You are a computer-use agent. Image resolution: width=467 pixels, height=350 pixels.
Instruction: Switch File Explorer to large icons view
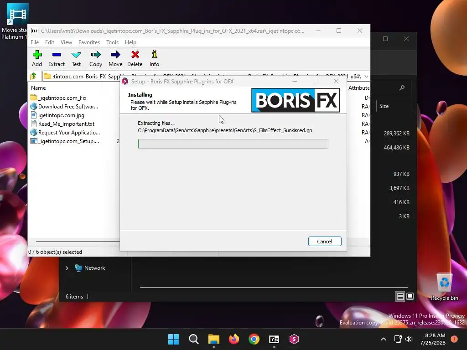[410, 296]
